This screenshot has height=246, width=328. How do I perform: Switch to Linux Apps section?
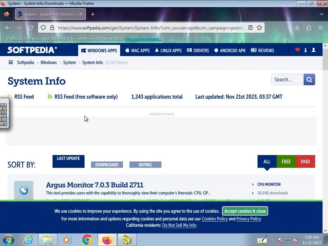click(168, 50)
